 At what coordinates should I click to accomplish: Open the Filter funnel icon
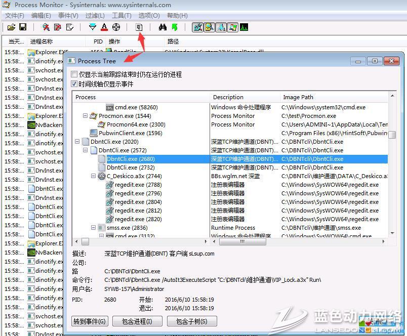pos(92,27)
